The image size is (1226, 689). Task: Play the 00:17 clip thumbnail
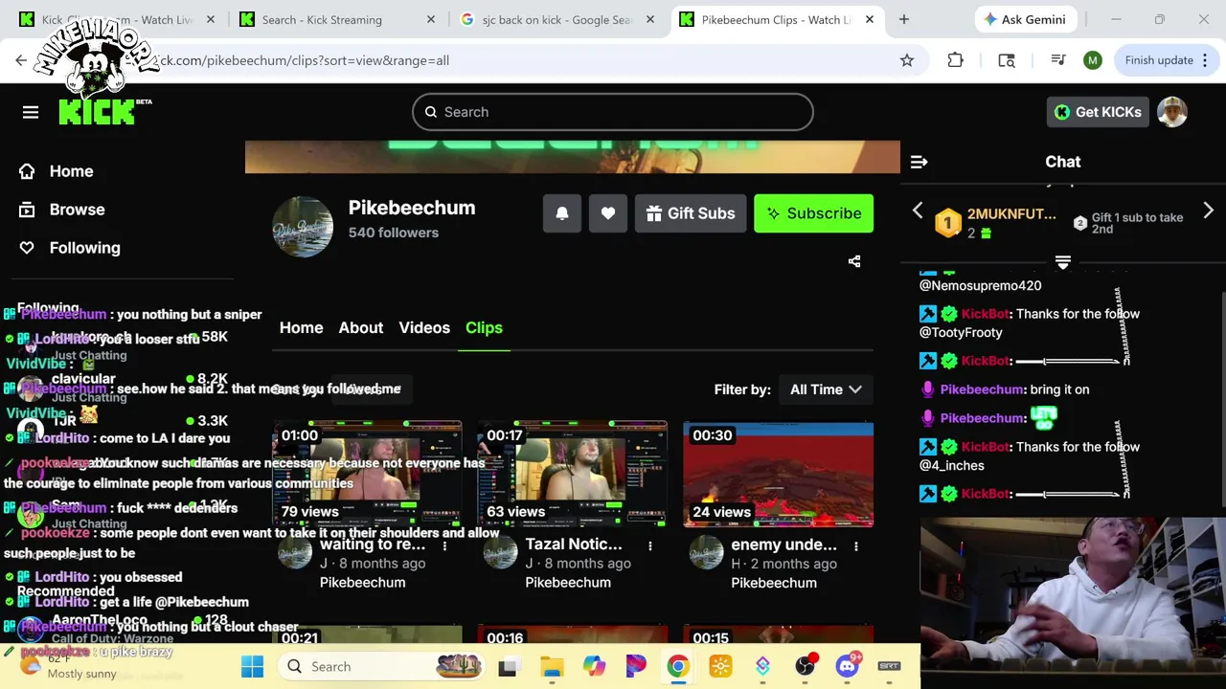point(573,474)
